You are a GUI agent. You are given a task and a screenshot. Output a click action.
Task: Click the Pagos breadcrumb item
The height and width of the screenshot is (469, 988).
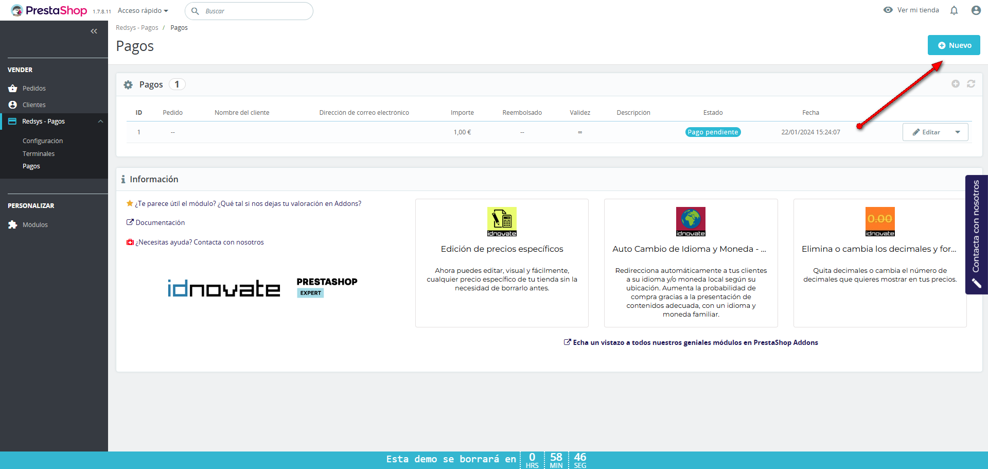coord(179,28)
